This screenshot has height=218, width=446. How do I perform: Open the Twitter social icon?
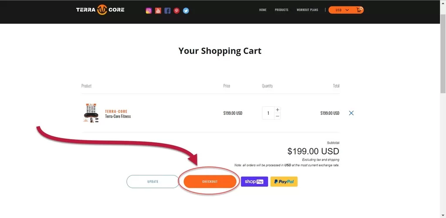(186, 10)
